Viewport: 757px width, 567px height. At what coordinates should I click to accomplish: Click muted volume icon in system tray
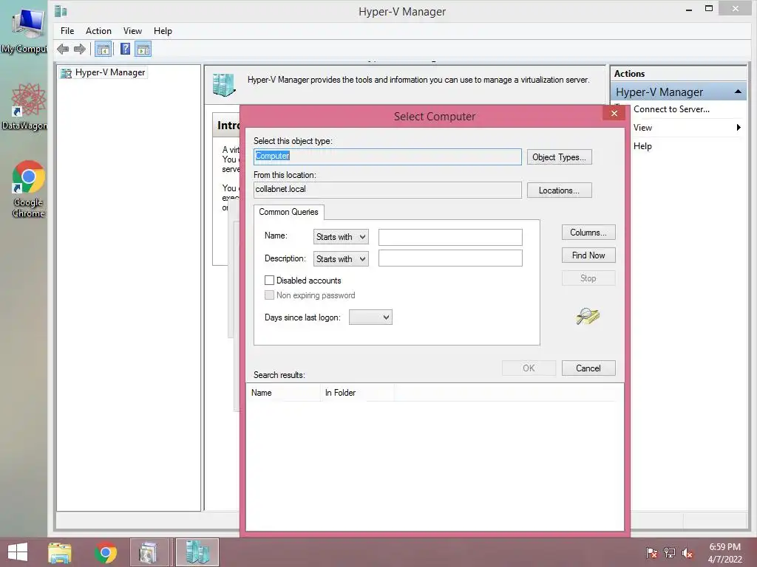point(688,553)
